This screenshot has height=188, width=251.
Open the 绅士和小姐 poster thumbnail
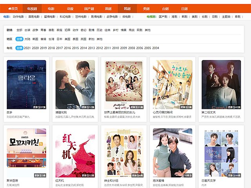click(x=124, y=153)
